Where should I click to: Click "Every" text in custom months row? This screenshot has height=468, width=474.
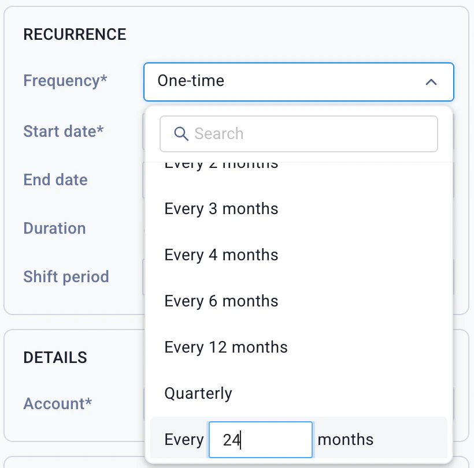184,440
